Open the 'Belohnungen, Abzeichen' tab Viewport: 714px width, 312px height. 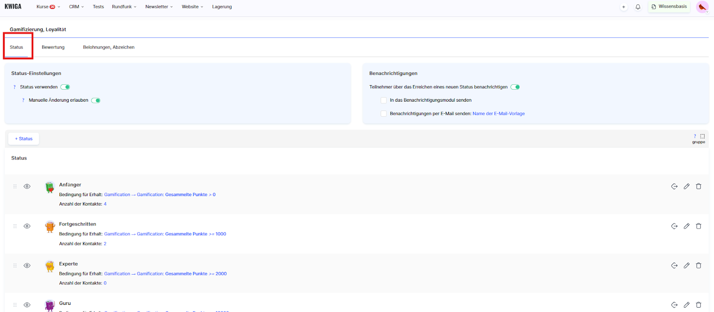tap(108, 47)
